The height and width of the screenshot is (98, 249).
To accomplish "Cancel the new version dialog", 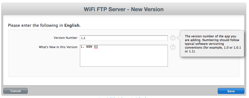I will 16,91.
